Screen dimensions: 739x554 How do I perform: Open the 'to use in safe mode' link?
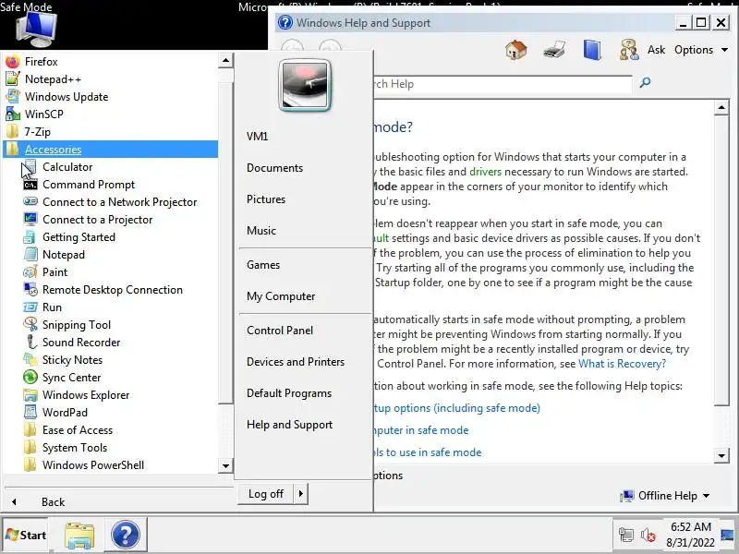click(x=427, y=452)
